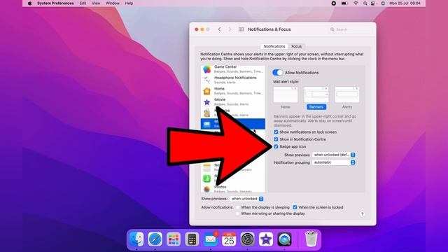Screen dimensions: 448x252
Task: Uncheck When the screen is locked
Action: 295,207
